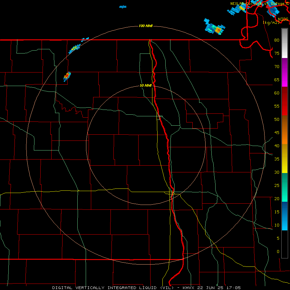This screenshot has width=290, height=290.
Task: Pick the red segment of the color bar
Action: point(285,101)
